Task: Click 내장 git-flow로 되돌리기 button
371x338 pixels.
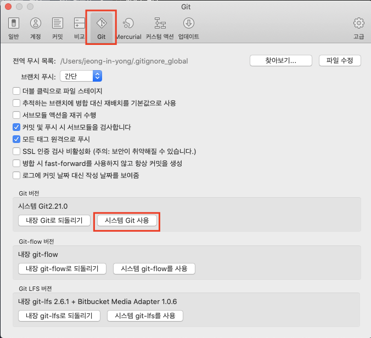Action: coord(62,268)
